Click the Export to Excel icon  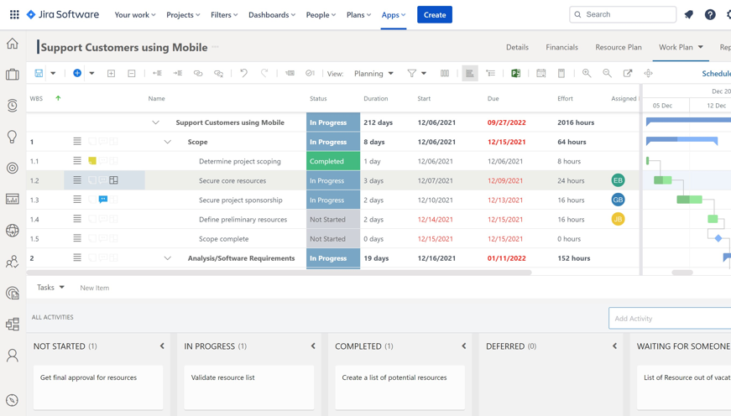pos(516,74)
